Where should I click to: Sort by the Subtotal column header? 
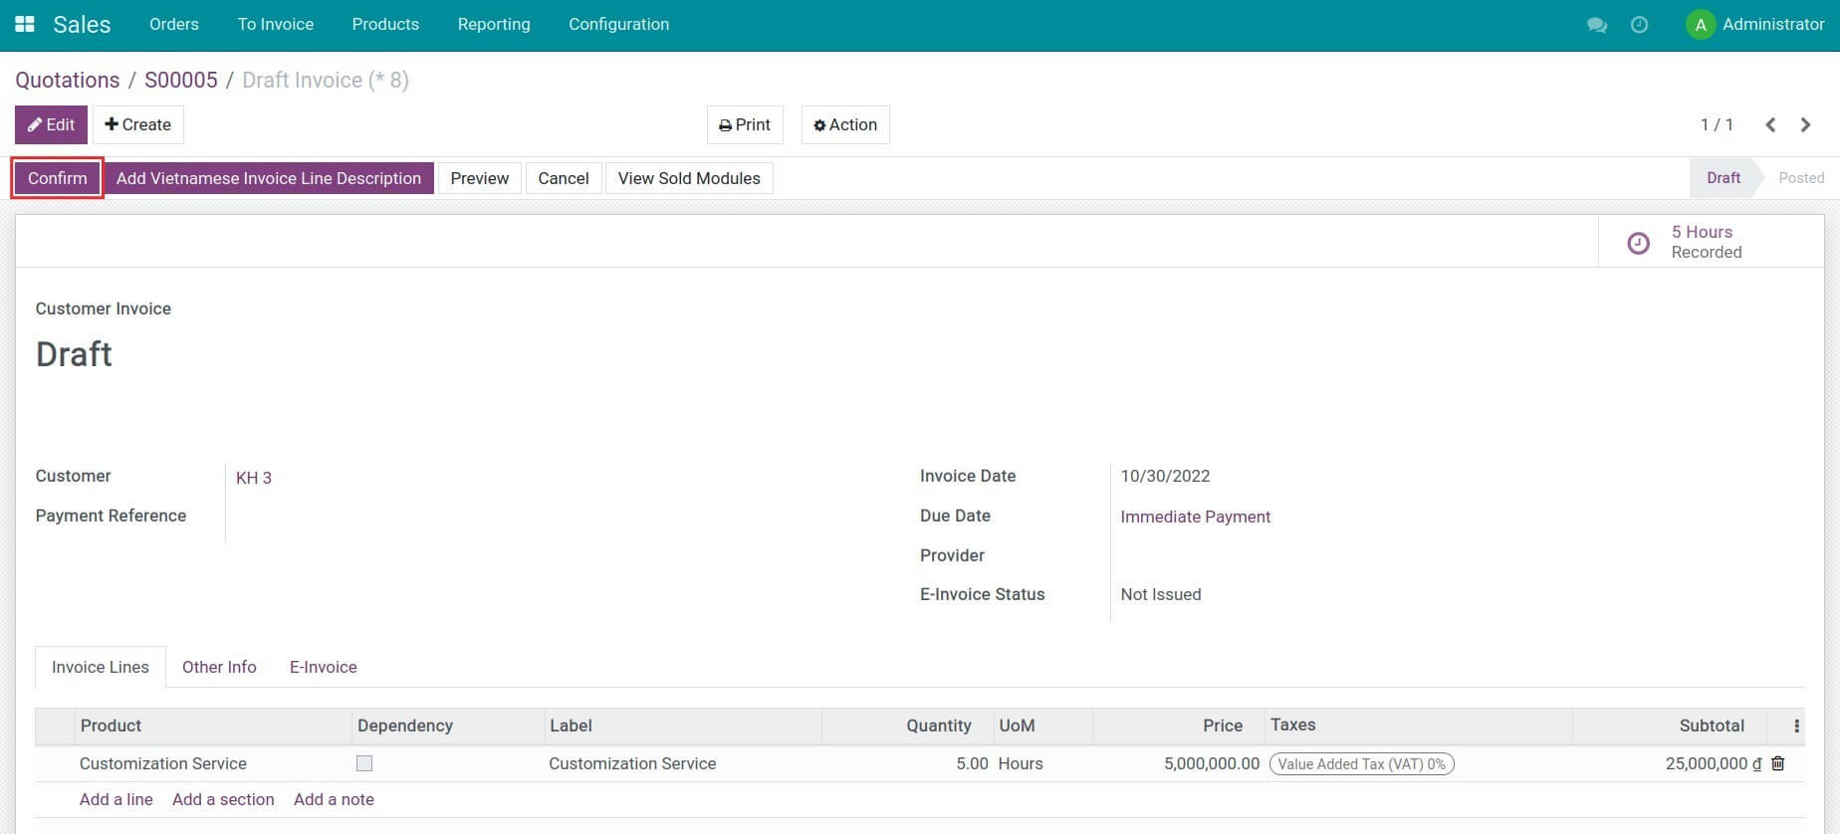(x=1669, y=727)
